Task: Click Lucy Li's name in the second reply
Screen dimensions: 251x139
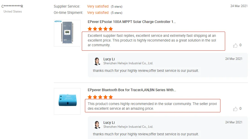Action: 109,123
